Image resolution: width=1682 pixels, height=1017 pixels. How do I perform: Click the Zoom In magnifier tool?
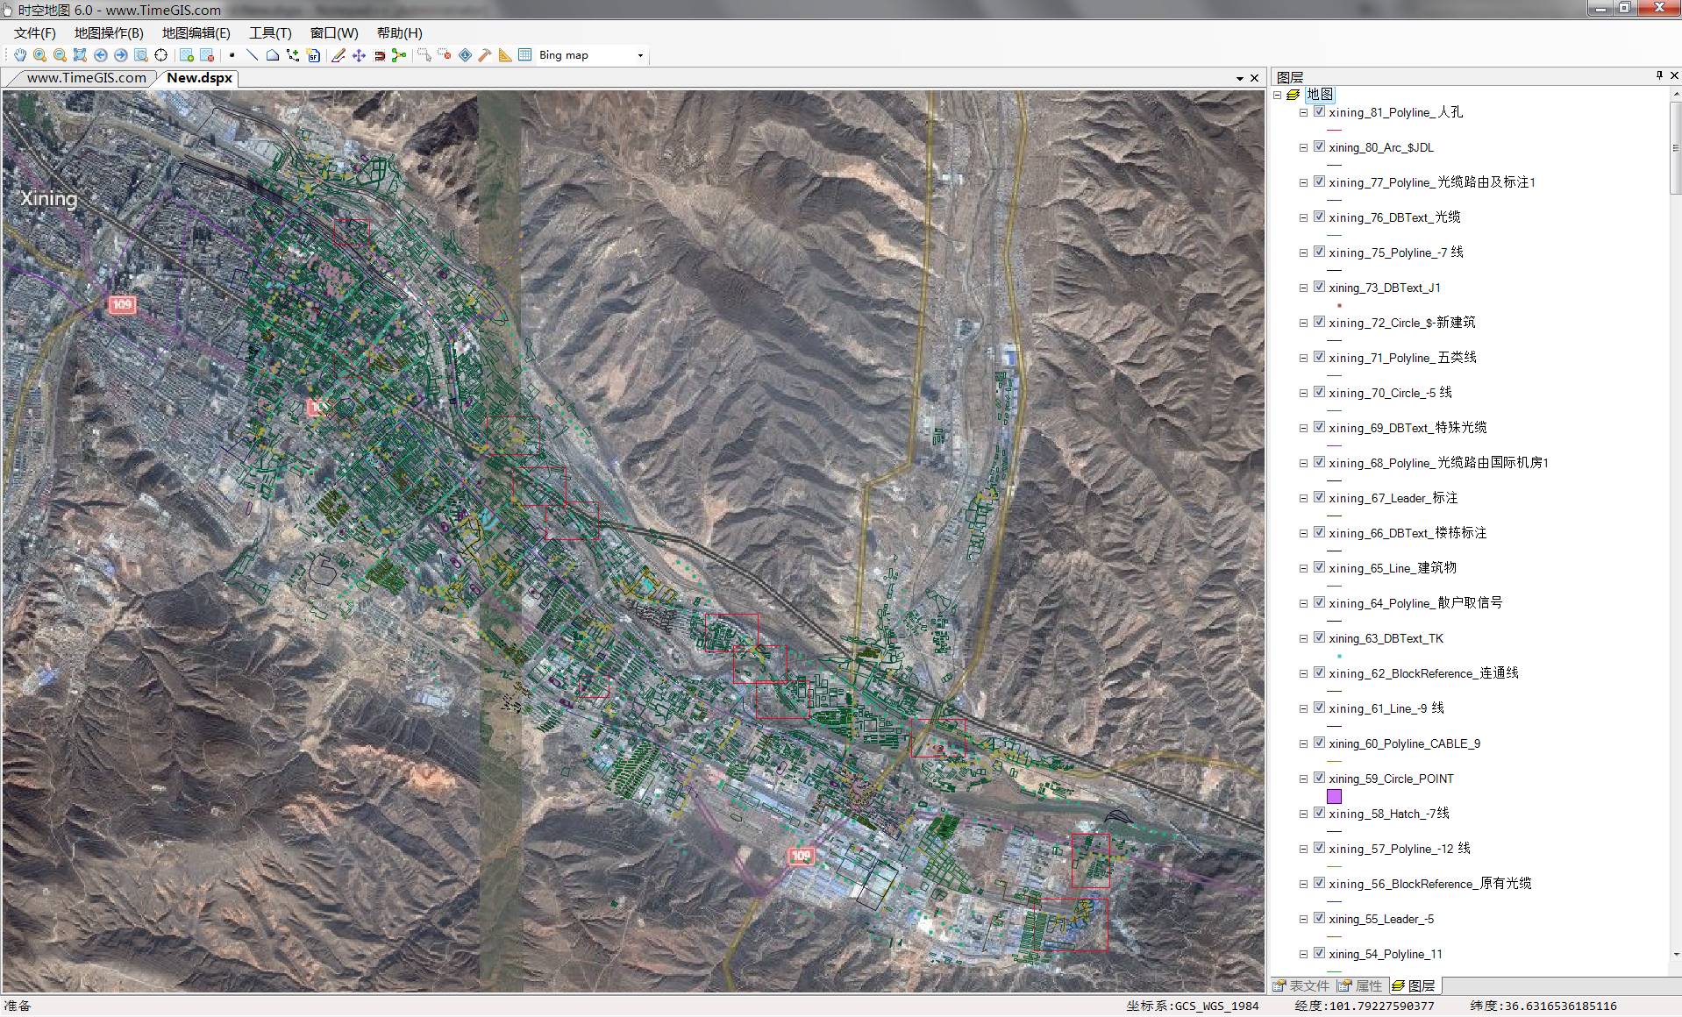39,55
